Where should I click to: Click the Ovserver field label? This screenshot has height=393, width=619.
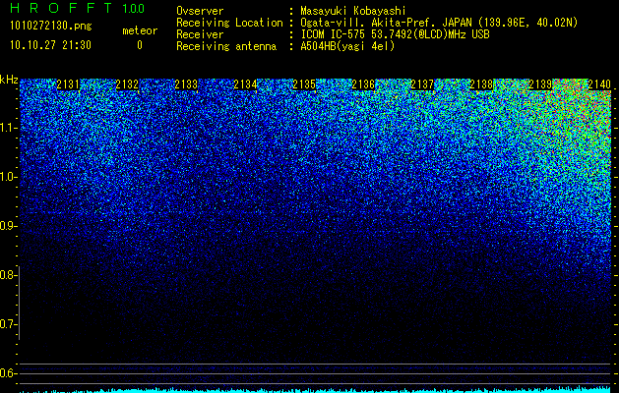coord(200,11)
